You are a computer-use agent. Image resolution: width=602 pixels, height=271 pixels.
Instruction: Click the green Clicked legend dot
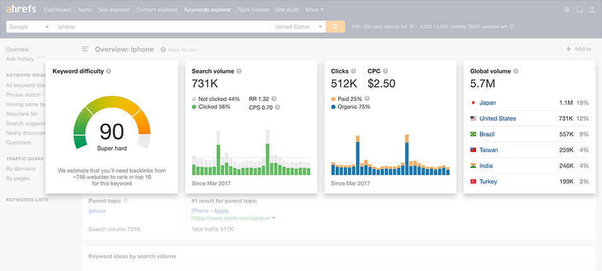[195, 107]
